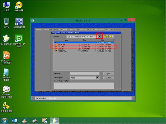166x124 pixels.
Task: Launch the 虚拟光驱 virtual drive shortcut
Action: click(19, 6)
